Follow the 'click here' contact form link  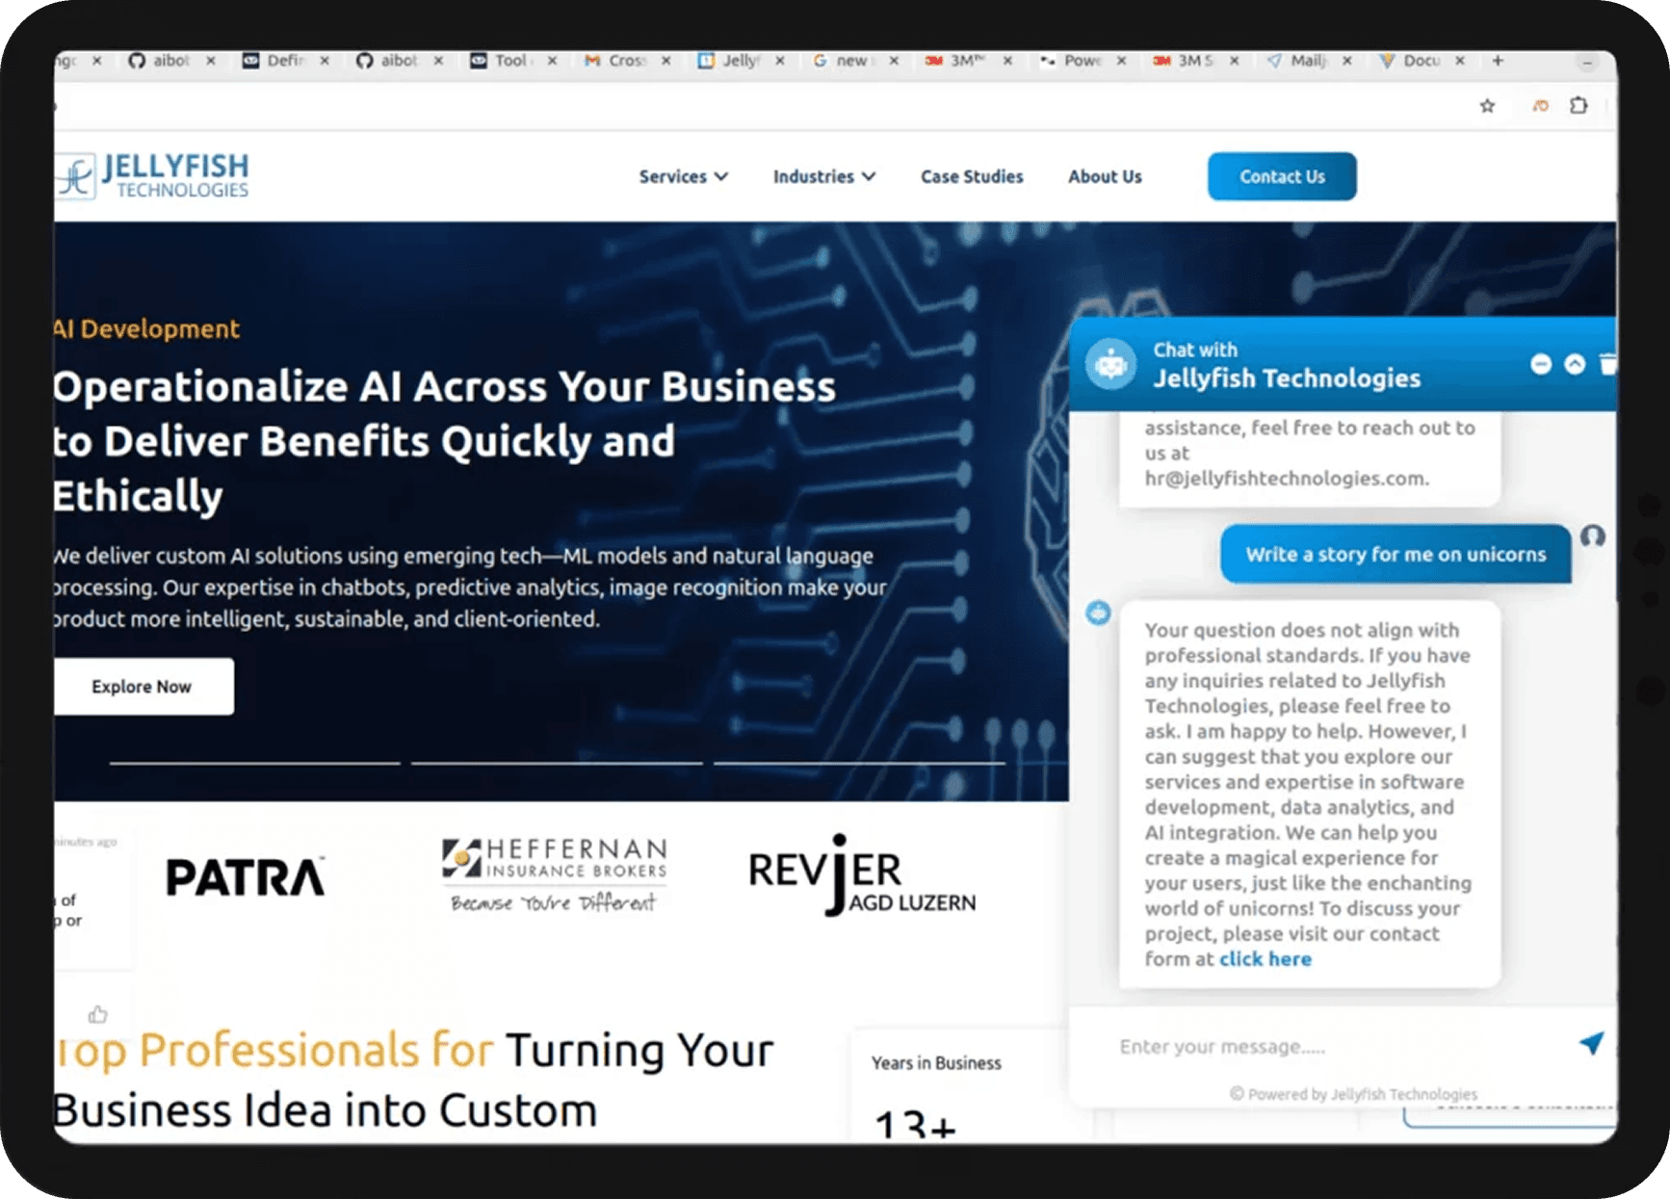pos(1265,959)
